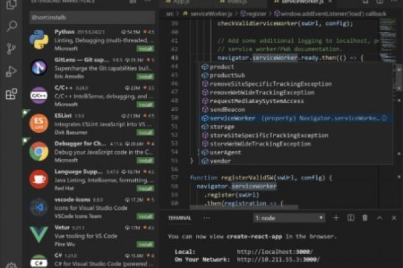The width and height of the screenshot is (403, 268).
Task: Install the C/C++ extension
Action: (145, 105)
